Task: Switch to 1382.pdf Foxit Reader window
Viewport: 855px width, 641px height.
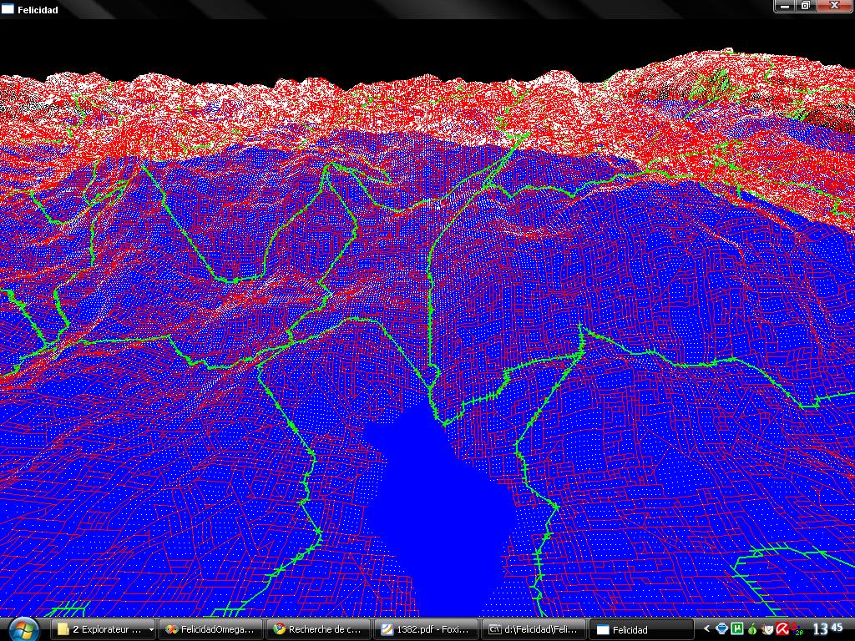Action: (x=426, y=629)
